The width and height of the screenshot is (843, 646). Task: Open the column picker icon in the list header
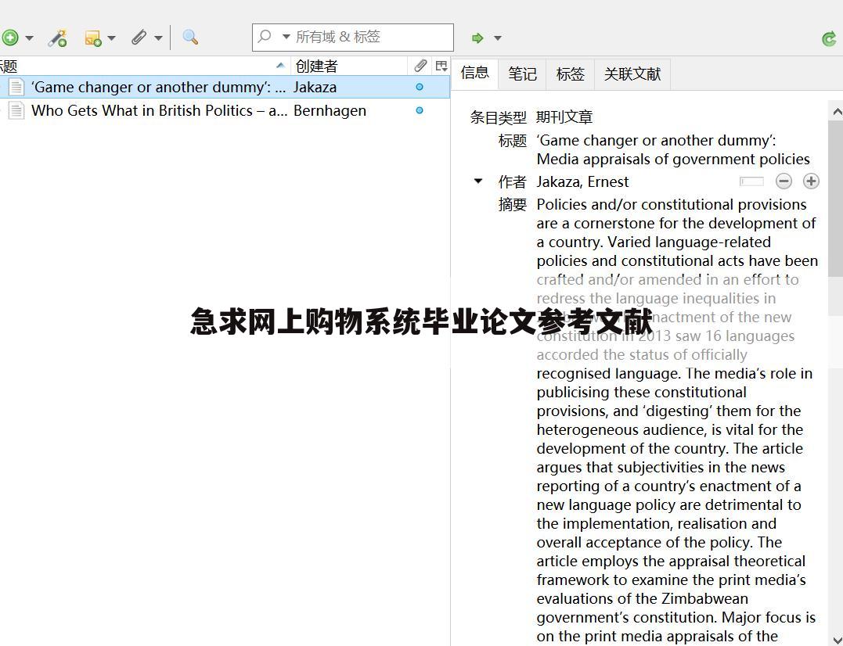click(x=441, y=66)
